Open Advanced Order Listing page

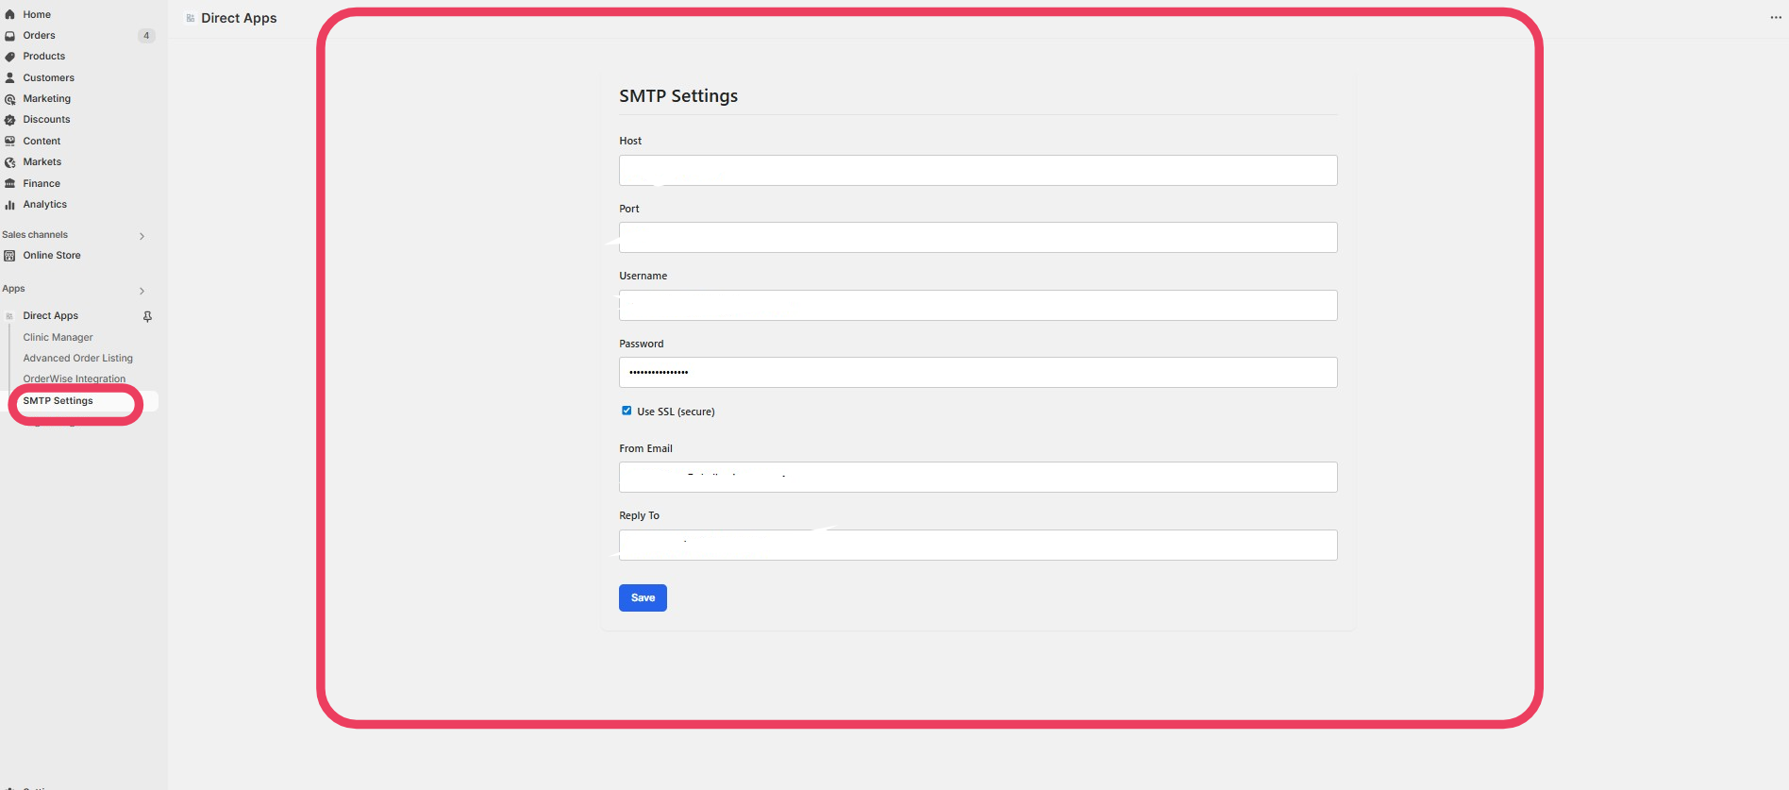click(77, 359)
